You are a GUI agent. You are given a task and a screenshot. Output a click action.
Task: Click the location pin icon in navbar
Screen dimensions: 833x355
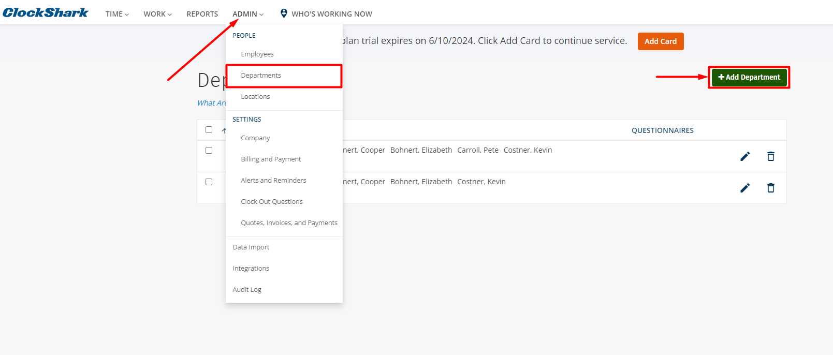284,13
